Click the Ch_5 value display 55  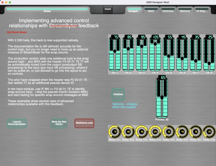[x=169, y=37]
